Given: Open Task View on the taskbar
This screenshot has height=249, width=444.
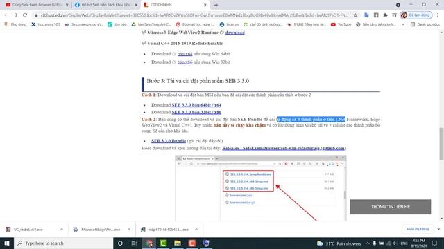Looking at the screenshot, I should (134, 243).
